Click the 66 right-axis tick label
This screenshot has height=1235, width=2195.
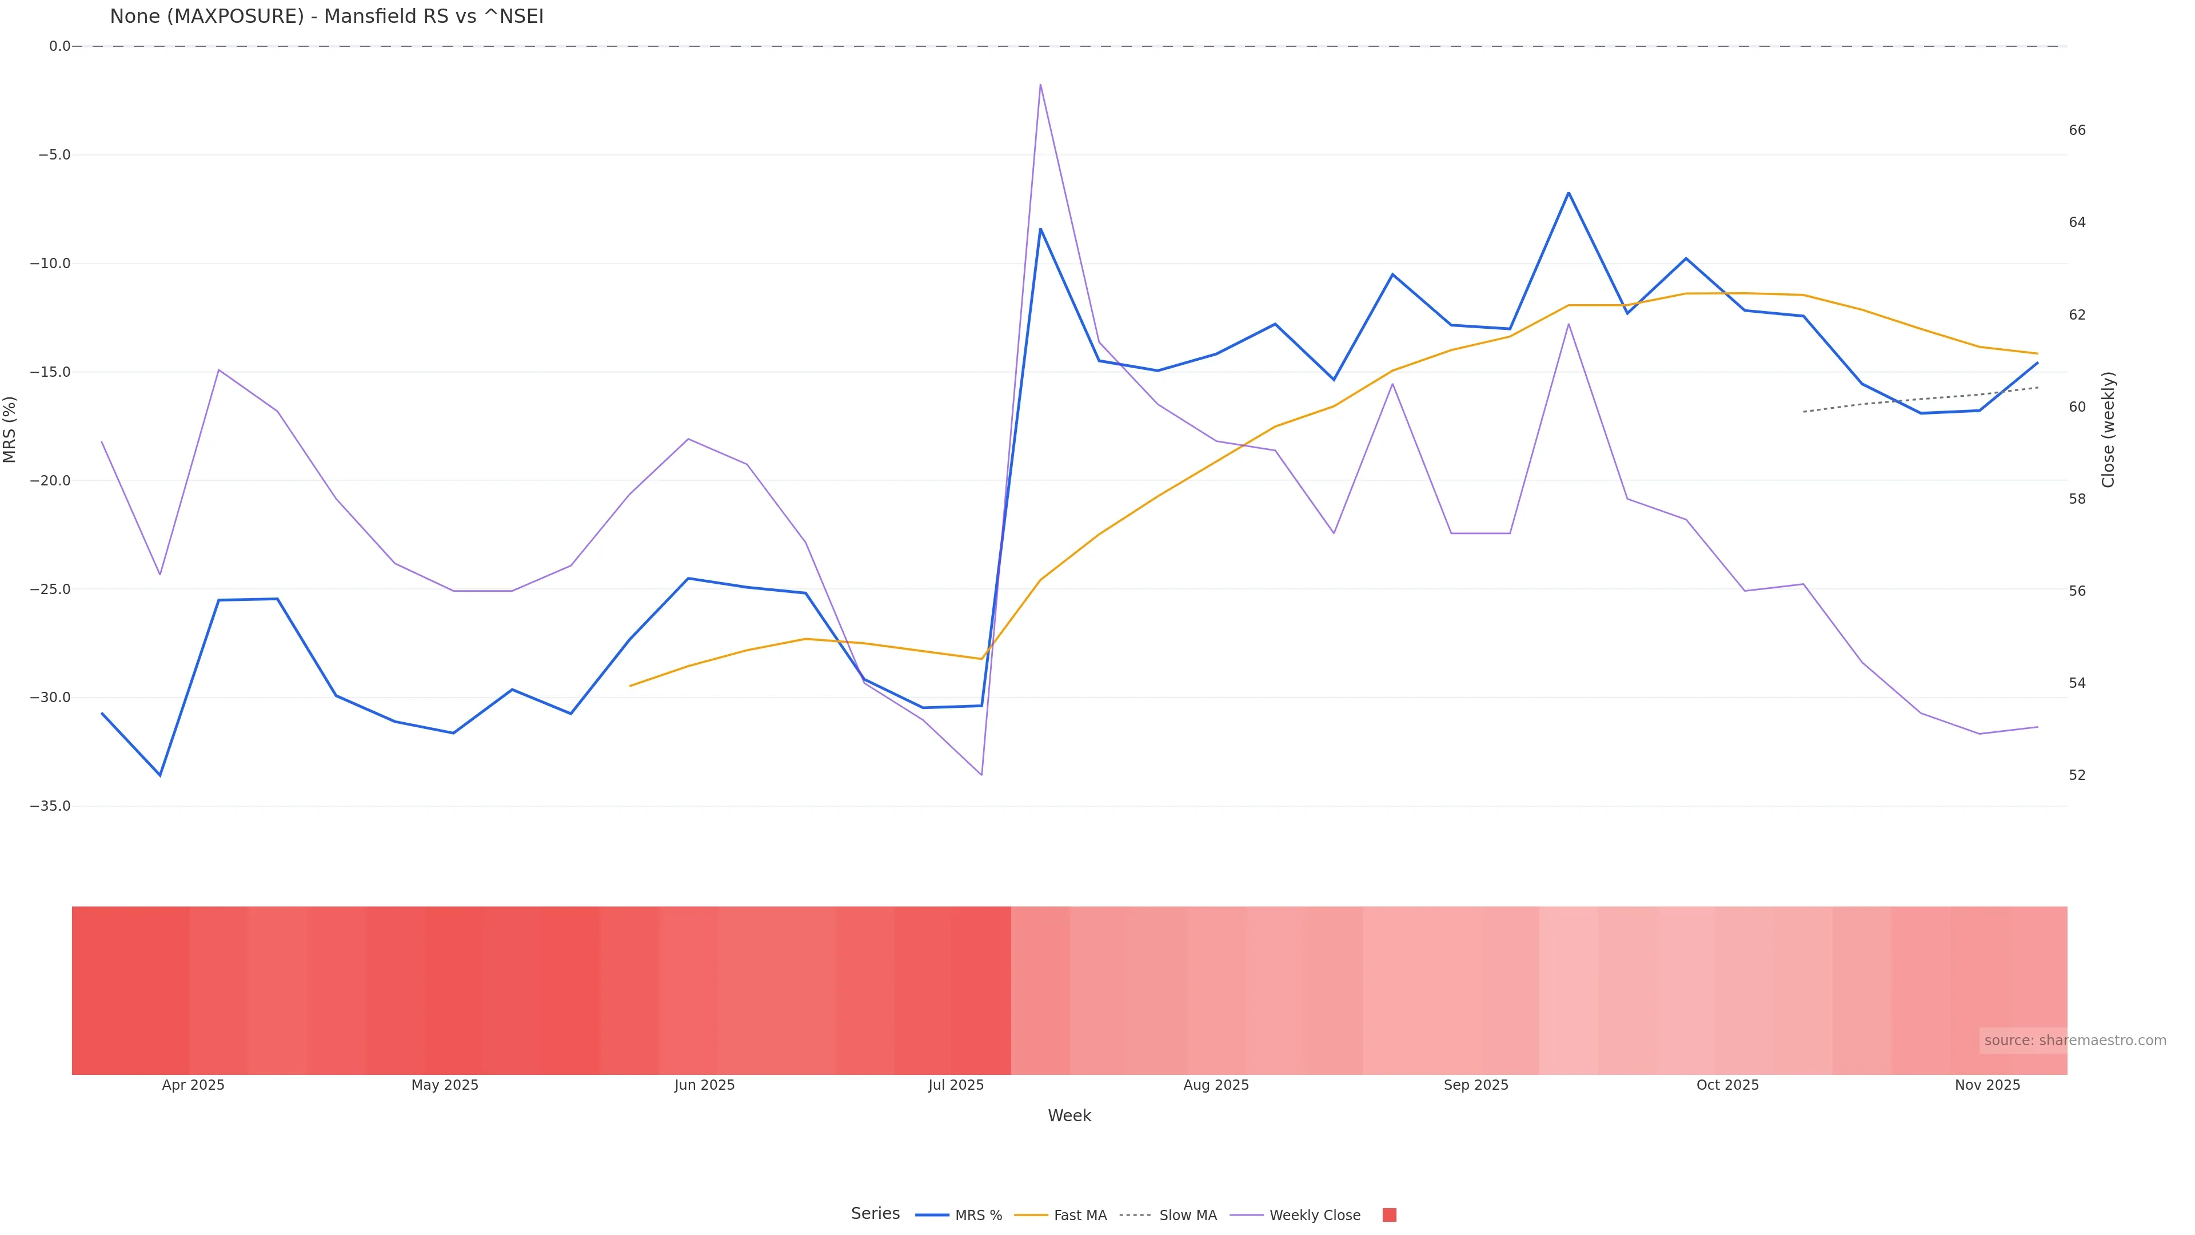tap(2077, 130)
